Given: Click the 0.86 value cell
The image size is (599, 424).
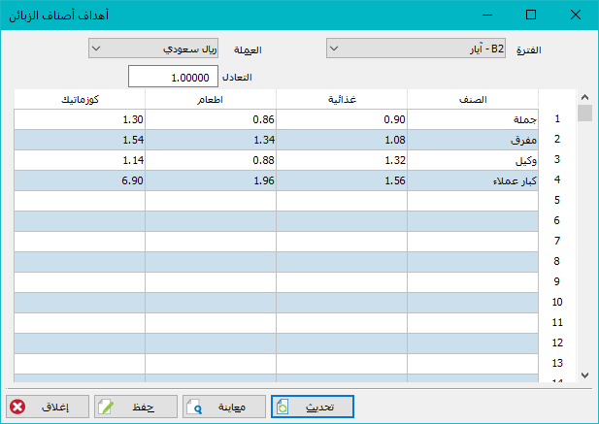Looking at the screenshot, I should [x=211, y=119].
